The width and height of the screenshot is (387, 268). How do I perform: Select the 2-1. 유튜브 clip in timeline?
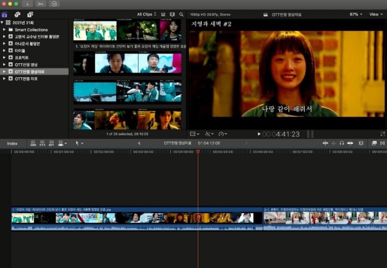tap(325, 218)
